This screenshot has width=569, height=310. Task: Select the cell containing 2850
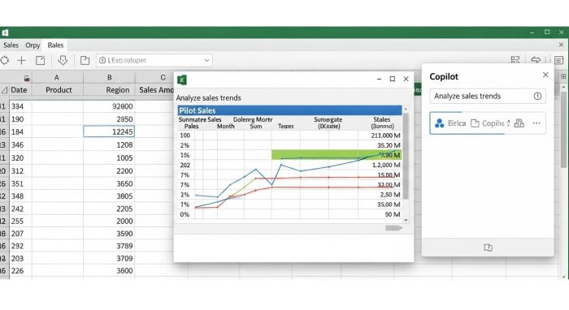coord(109,119)
